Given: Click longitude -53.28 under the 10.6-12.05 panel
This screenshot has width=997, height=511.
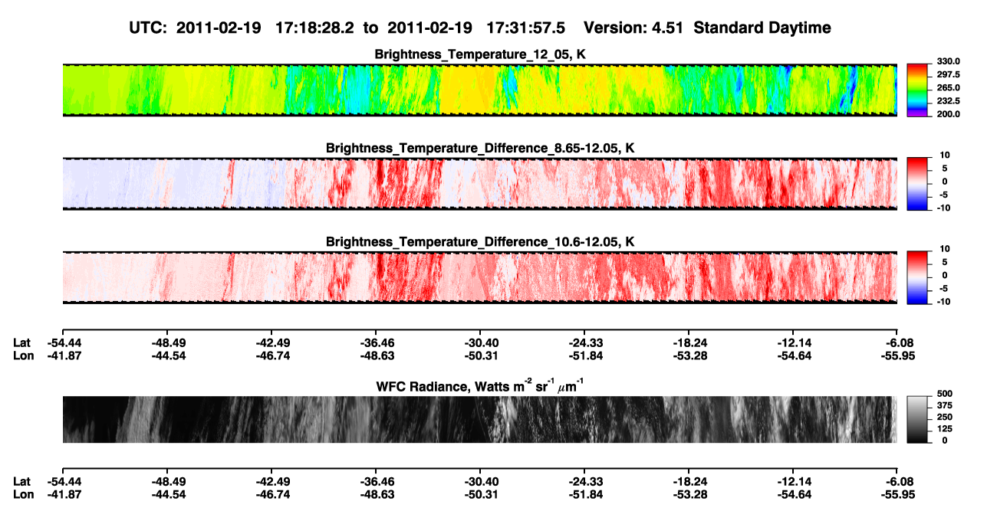Looking at the screenshot, I should click(689, 355).
